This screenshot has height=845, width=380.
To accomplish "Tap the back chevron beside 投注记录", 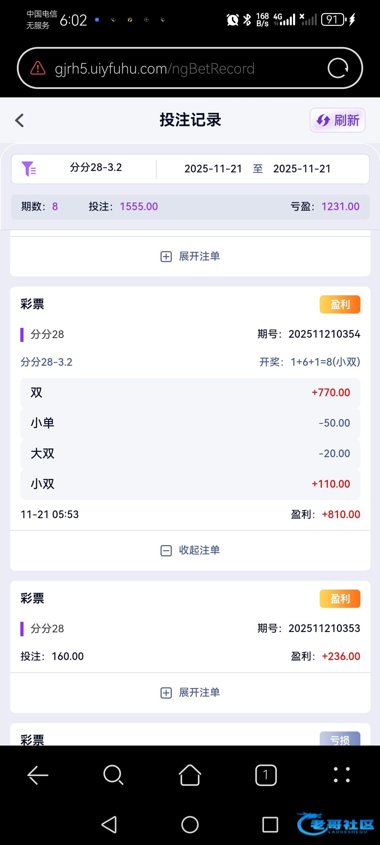I will (x=20, y=121).
